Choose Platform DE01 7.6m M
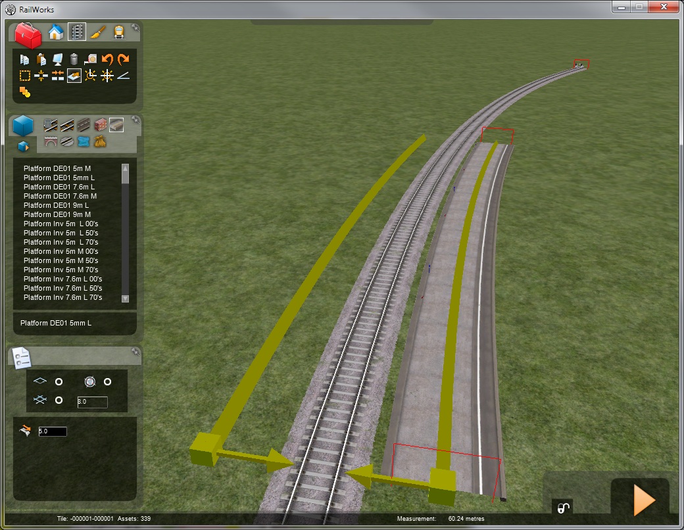This screenshot has width=684, height=530. pos(61,196)
